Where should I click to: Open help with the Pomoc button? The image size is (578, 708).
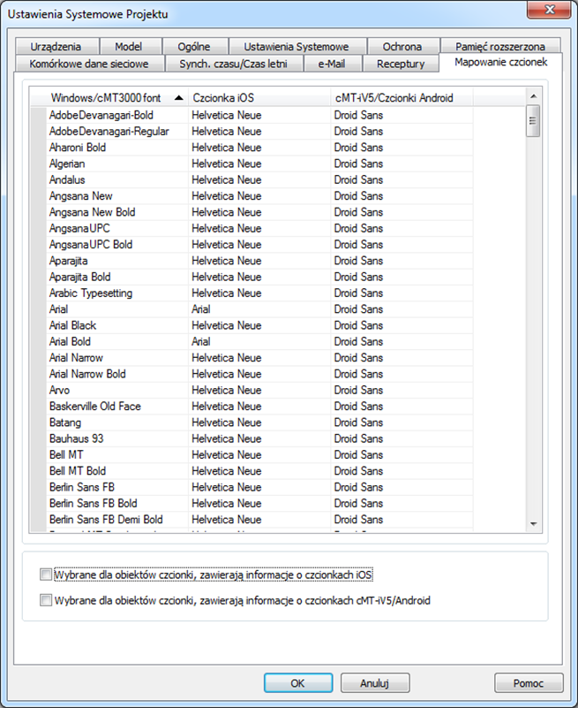pyautogui.click(x=529, y=682)
